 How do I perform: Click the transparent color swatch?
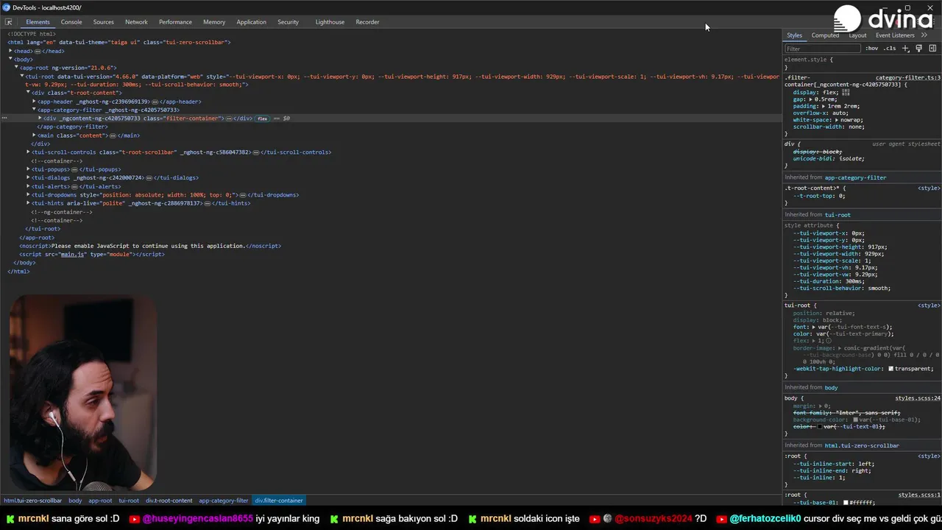tap(890, 369)
